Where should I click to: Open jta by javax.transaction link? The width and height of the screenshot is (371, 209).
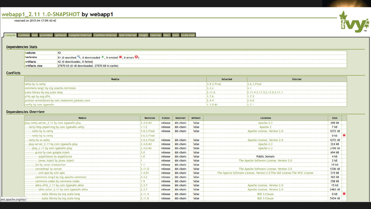(50, 165)
